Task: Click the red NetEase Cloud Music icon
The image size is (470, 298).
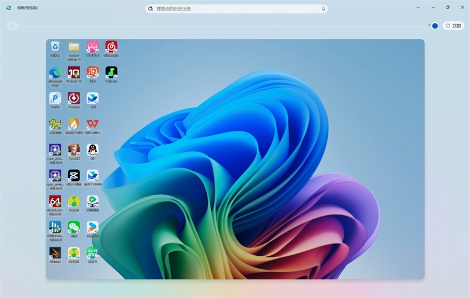Action: [x=111, y=47]
